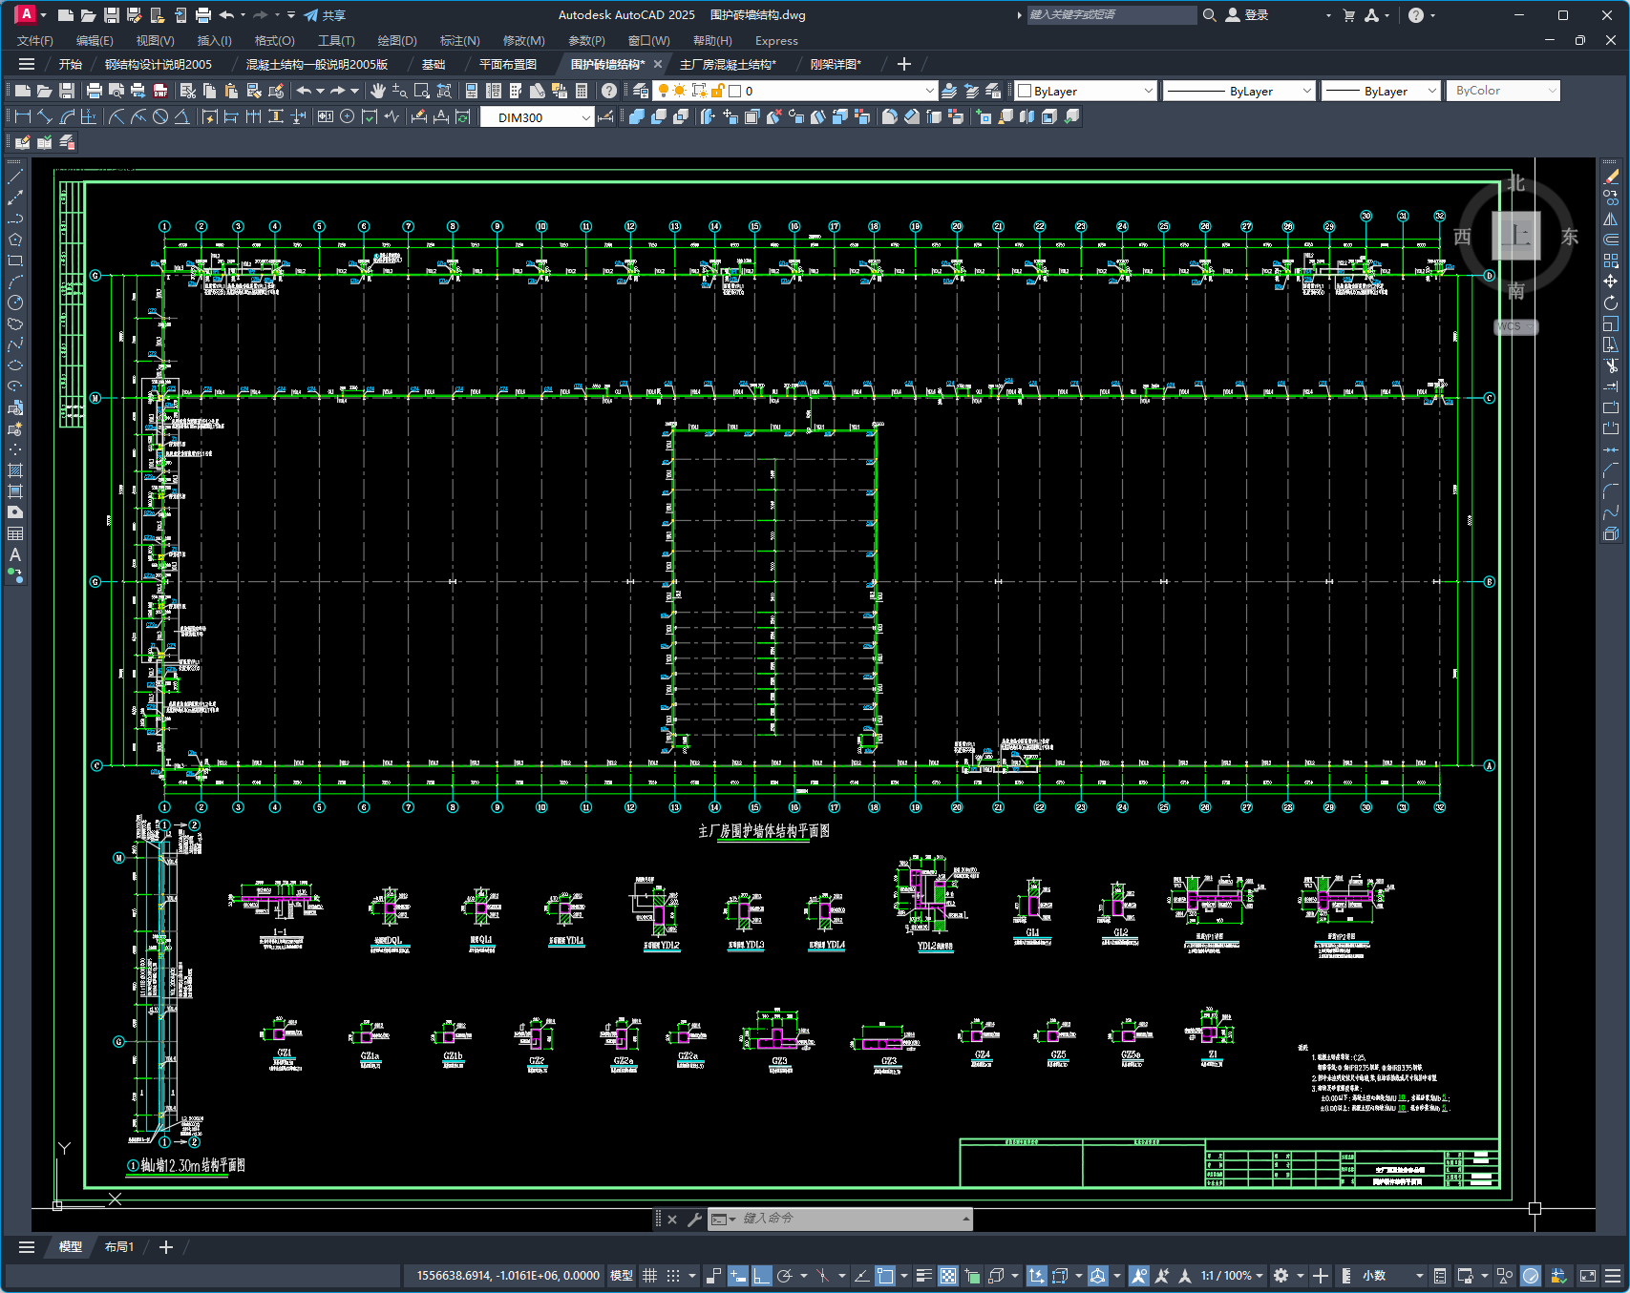Select the Multiline Text tool

(15, 554)
